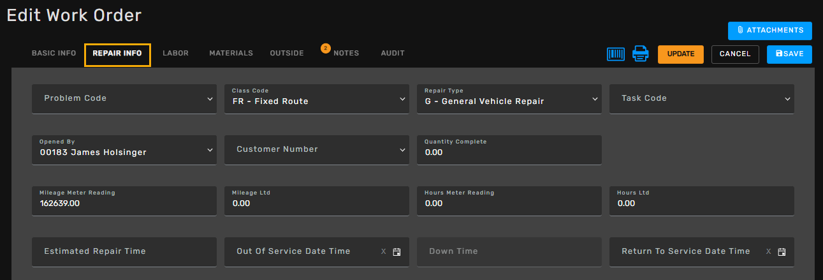Viewport: 823px width, 280px height.
Task: View the Notes tab
Action: [346, 54]
